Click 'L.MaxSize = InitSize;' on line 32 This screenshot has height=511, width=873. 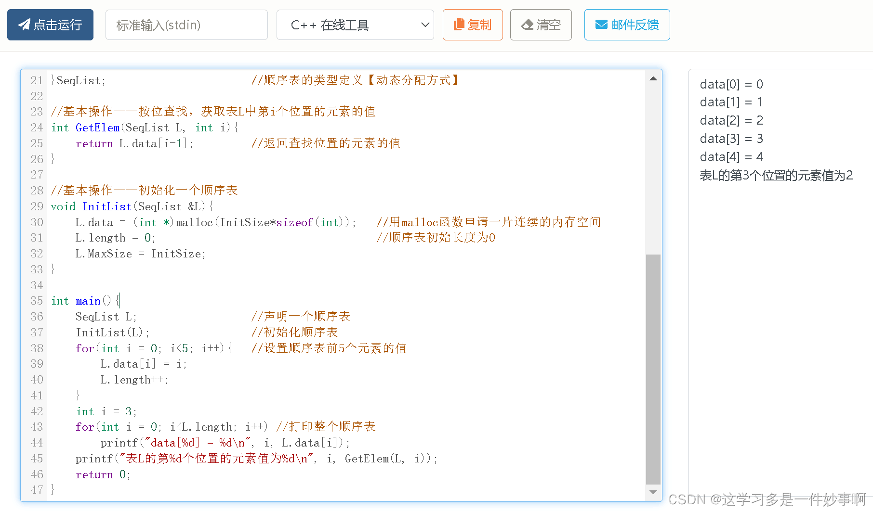click(x=140, y=254)
